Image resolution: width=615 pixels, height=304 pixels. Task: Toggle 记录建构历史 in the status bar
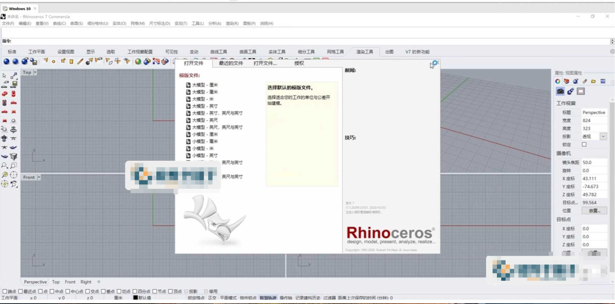(x=307, y=298)
